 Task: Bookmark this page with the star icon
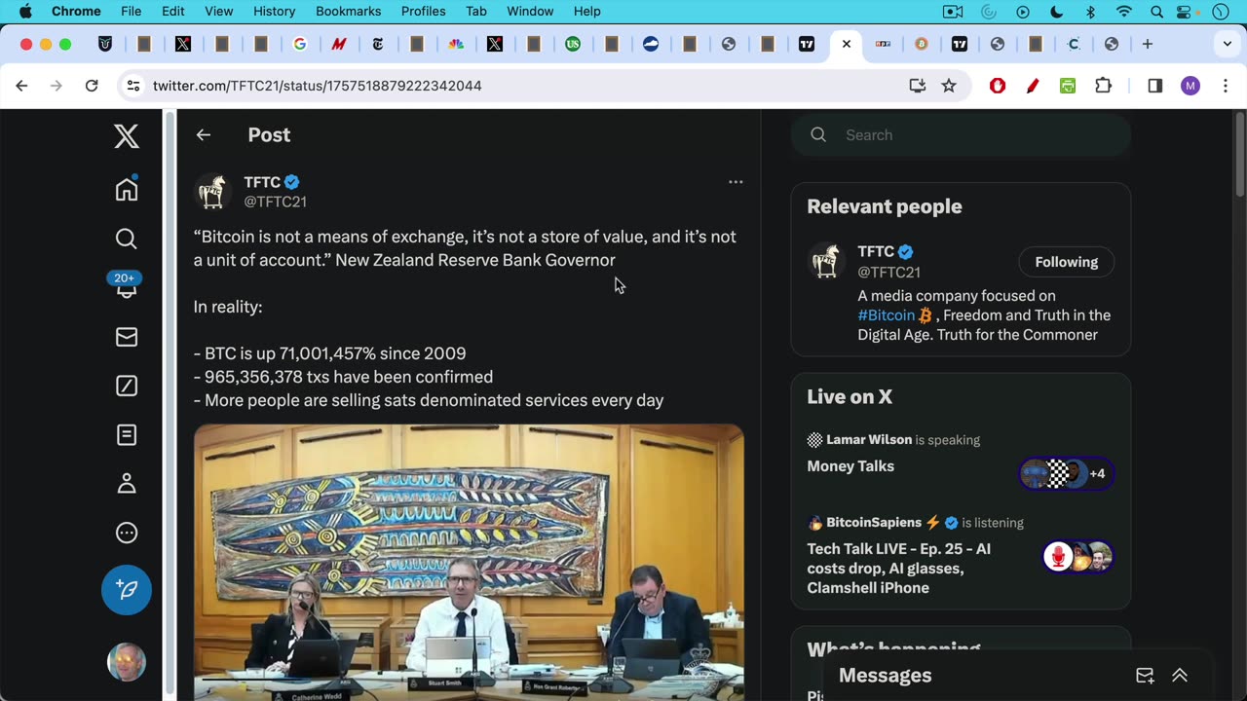(949, 86)
